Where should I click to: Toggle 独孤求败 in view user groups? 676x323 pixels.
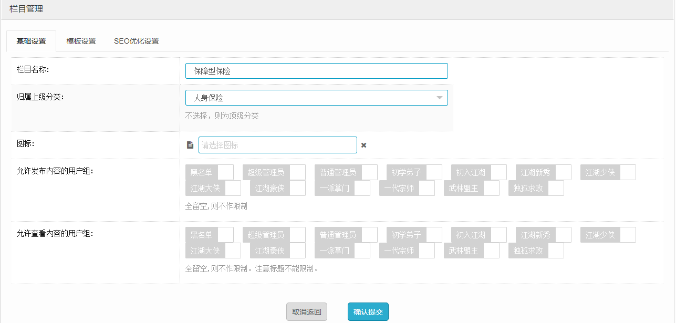click(x=536, y=251)
